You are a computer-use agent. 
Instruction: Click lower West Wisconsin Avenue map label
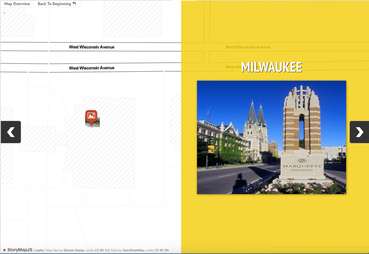coord(92,68)
